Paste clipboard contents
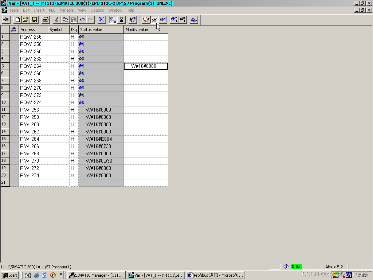Viewport: 373px width, 280px height. pyautogui.click(x=74, y=20)
